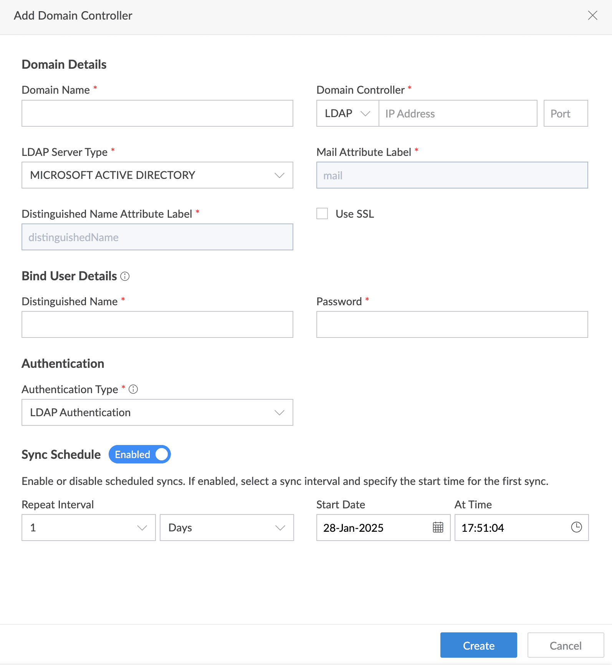Image resolution: width=612 pixels, height=665 pixels.
Task: Enable the Use SSL checkbox
Action: click(x=322, y=213)
